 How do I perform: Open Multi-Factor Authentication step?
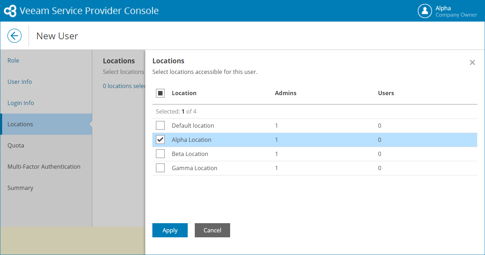click(x=44, y=167)
